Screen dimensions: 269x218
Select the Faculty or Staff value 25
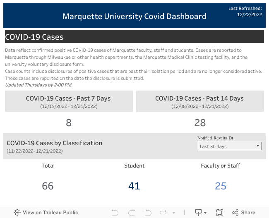[x=221, y=186]
